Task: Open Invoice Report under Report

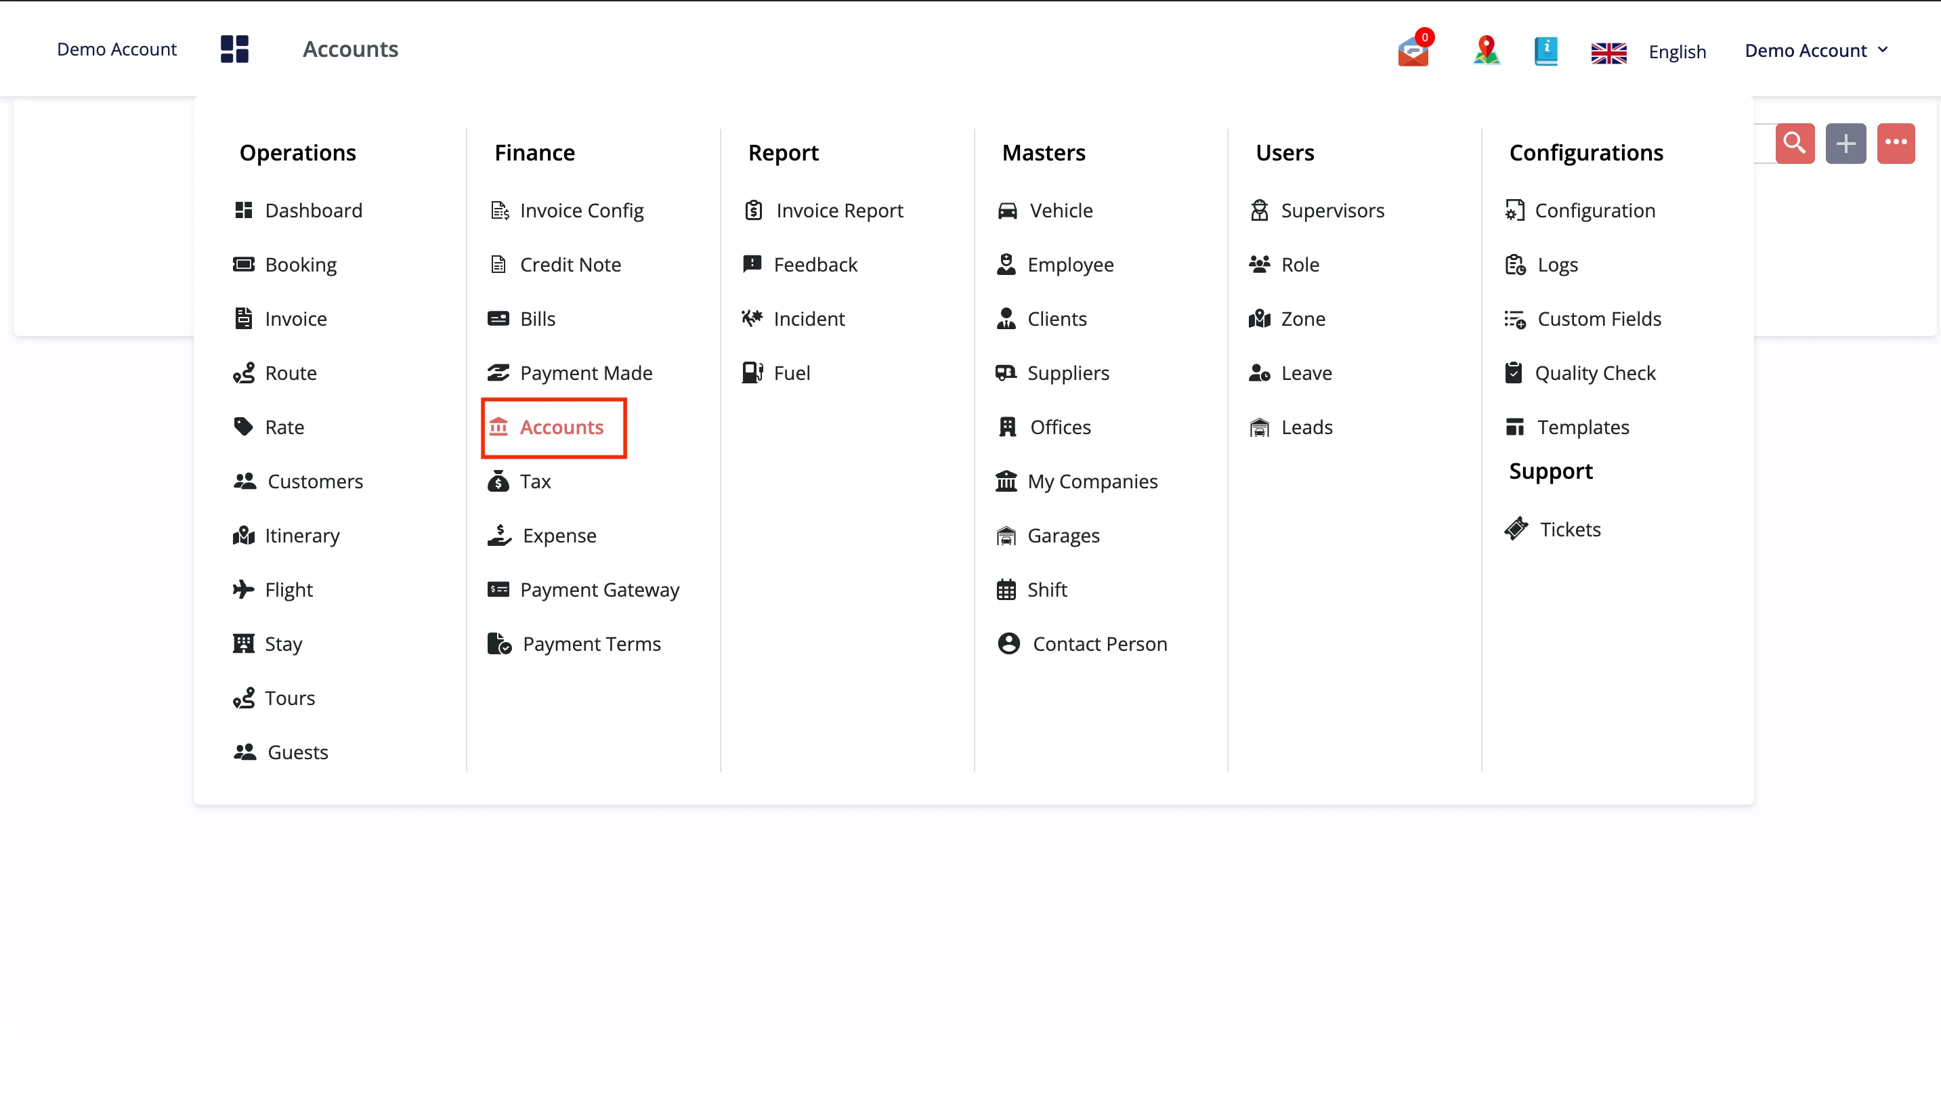Action: pyautogui.click(x=824, y=210)
